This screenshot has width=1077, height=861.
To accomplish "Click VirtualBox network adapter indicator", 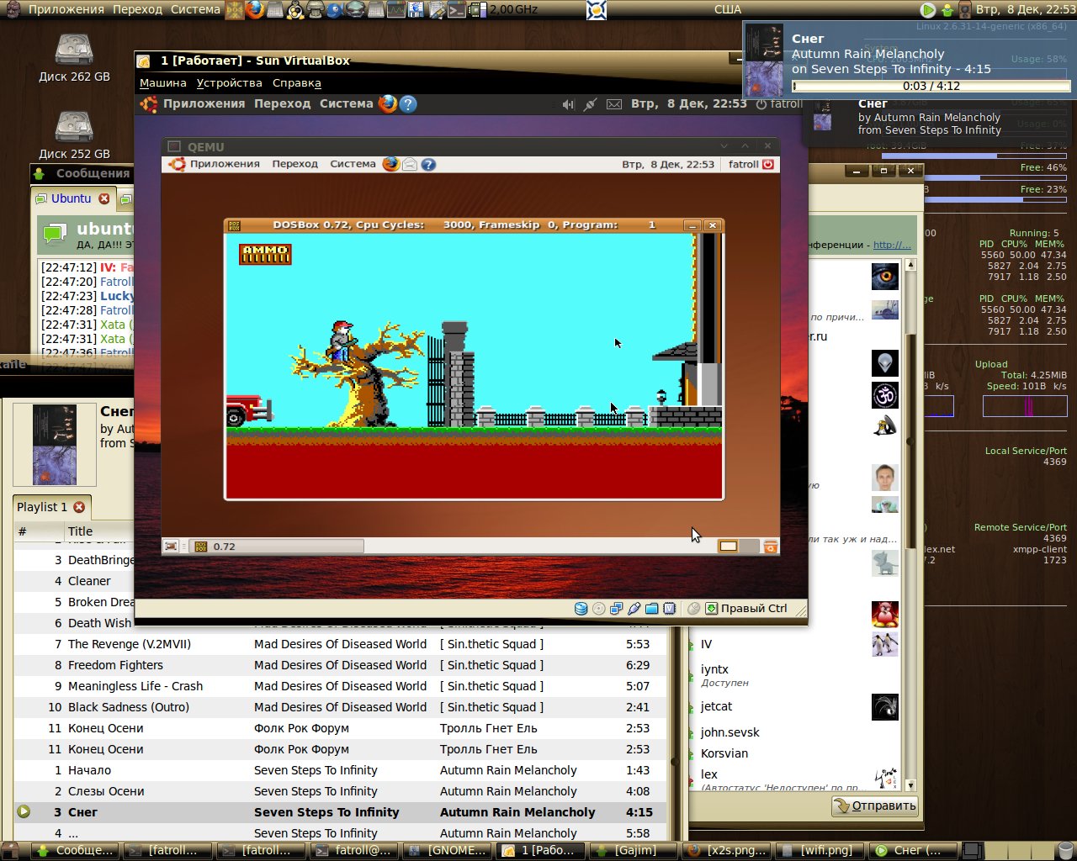I will click(616, 609).
